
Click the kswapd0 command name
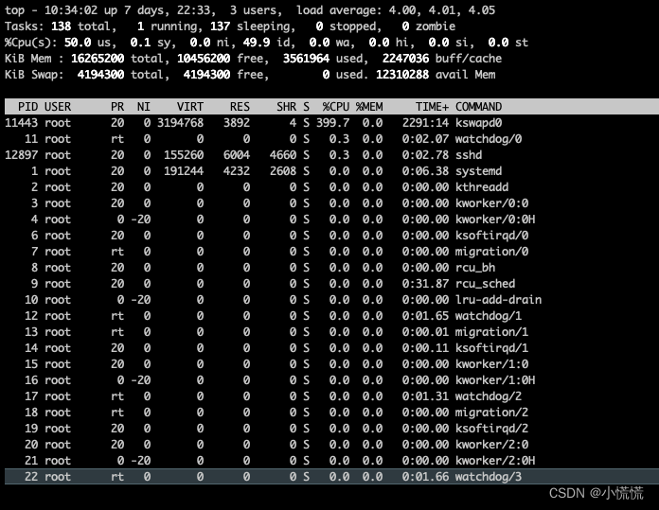click(479, 123)
